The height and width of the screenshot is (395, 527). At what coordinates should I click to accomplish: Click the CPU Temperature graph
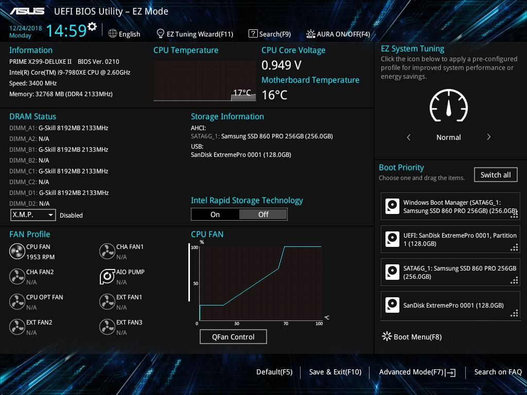(x=205, y=80)
